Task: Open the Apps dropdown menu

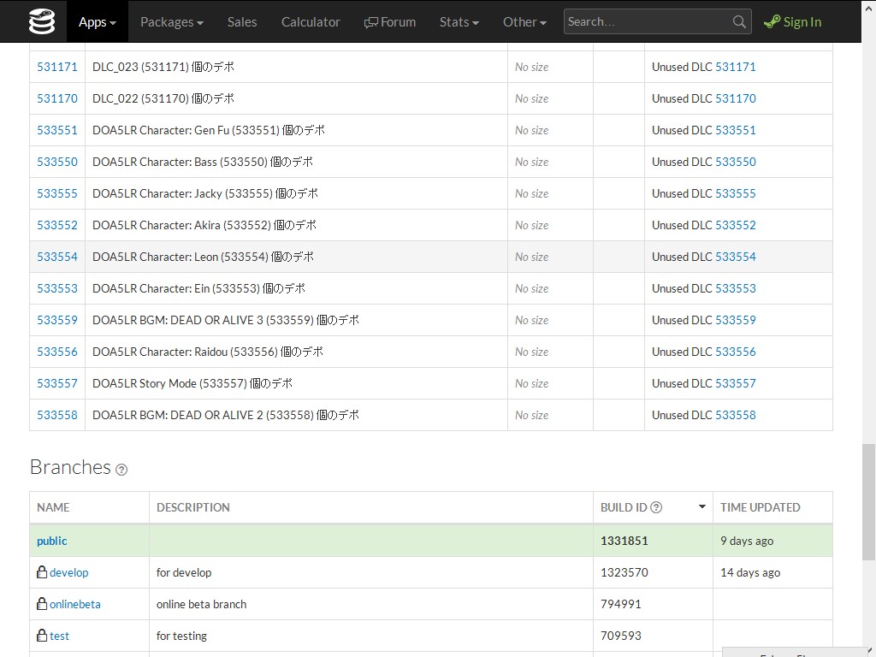Action: pyautogui.click(x=97, y=22)
